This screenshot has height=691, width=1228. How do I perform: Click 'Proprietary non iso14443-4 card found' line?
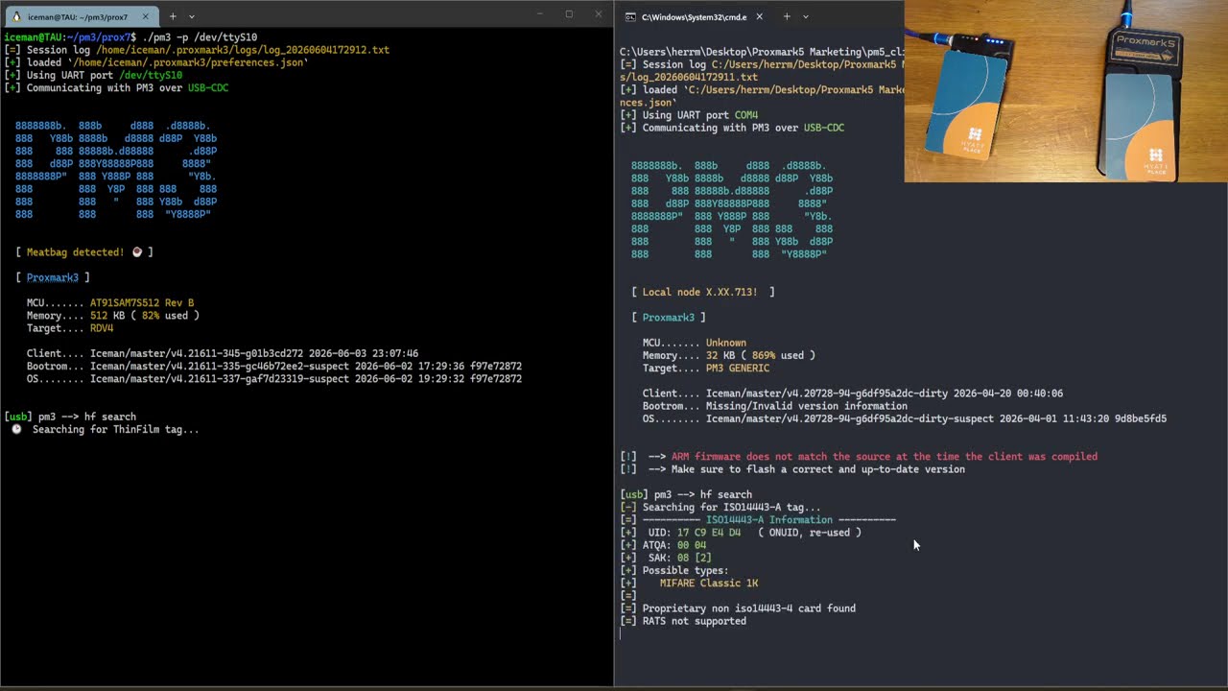point(748,608)
